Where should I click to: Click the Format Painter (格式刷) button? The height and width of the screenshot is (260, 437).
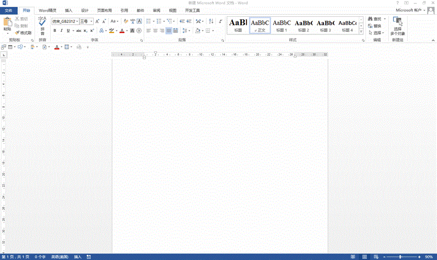click(x=23, y=32)
